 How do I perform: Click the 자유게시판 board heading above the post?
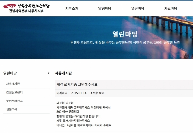[63, 73]
